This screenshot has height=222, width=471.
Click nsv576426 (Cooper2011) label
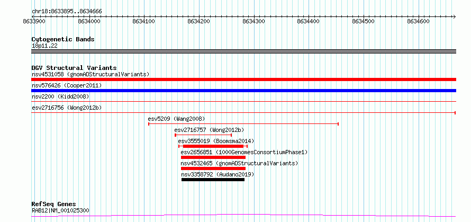[x=67, y=85]
